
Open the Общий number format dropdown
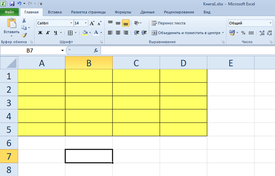click(x=249, y=23)
